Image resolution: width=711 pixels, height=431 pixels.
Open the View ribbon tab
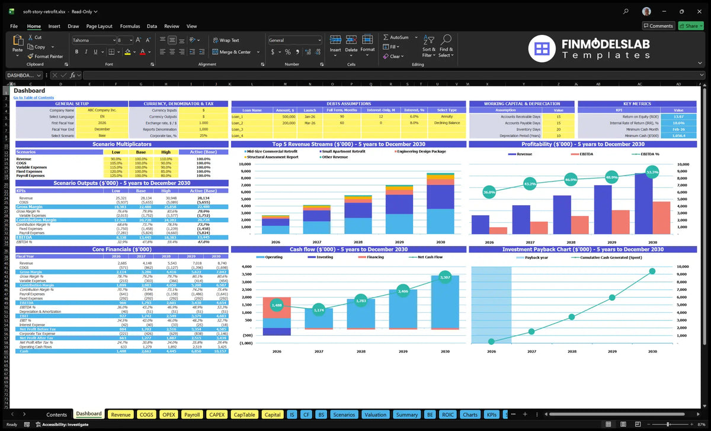click(191, 26)
